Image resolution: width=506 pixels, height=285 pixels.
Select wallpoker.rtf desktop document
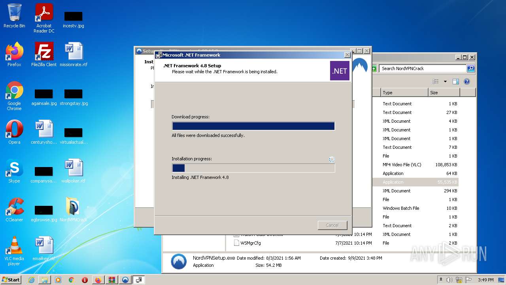[x=74, y=171]
